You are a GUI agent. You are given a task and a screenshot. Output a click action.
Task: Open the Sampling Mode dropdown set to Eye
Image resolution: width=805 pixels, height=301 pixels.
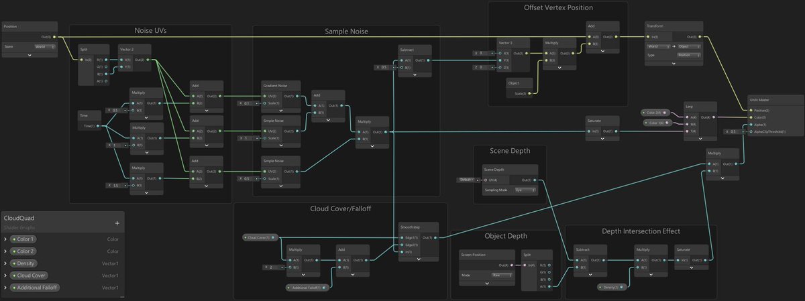coord(525,190)
